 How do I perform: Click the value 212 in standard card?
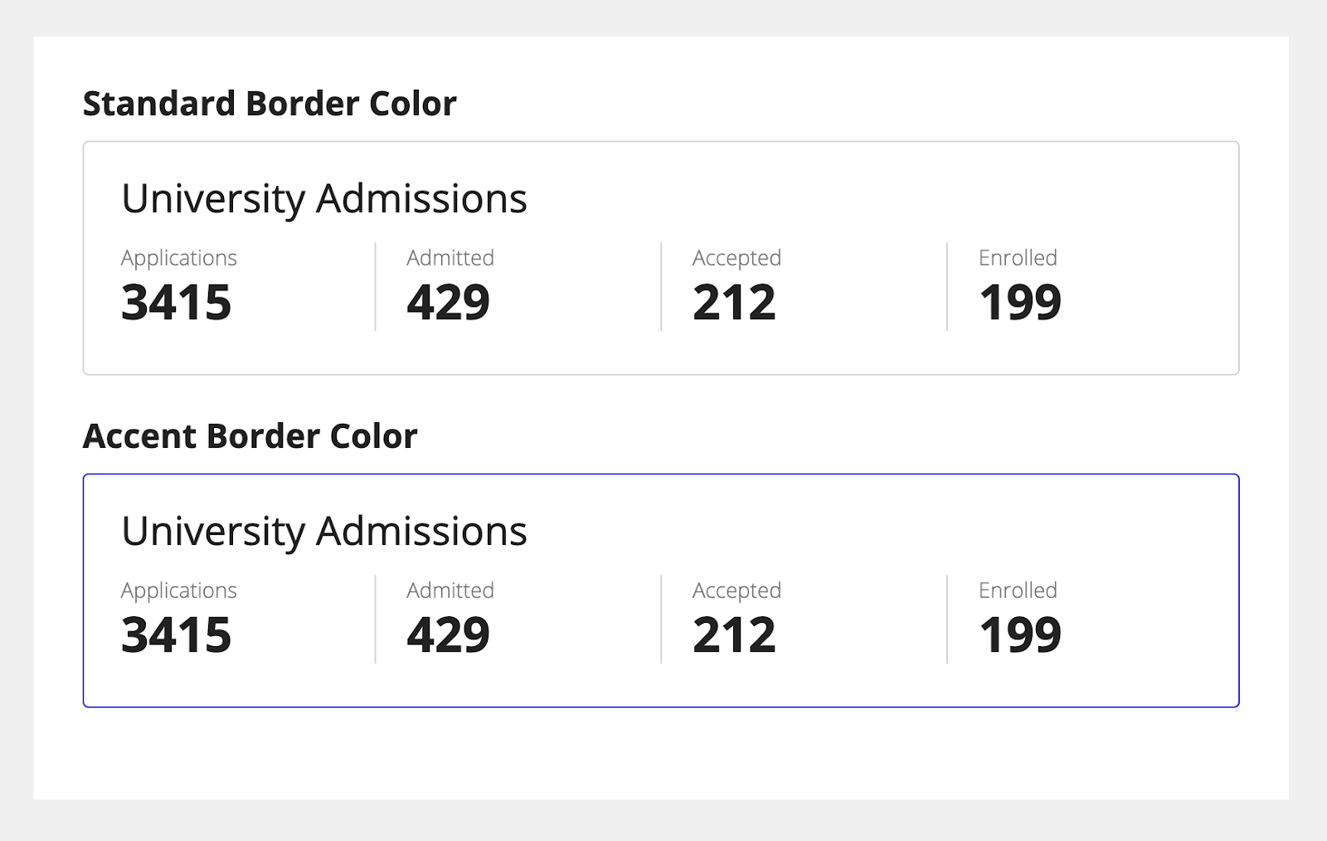click(x=733, y=301)
